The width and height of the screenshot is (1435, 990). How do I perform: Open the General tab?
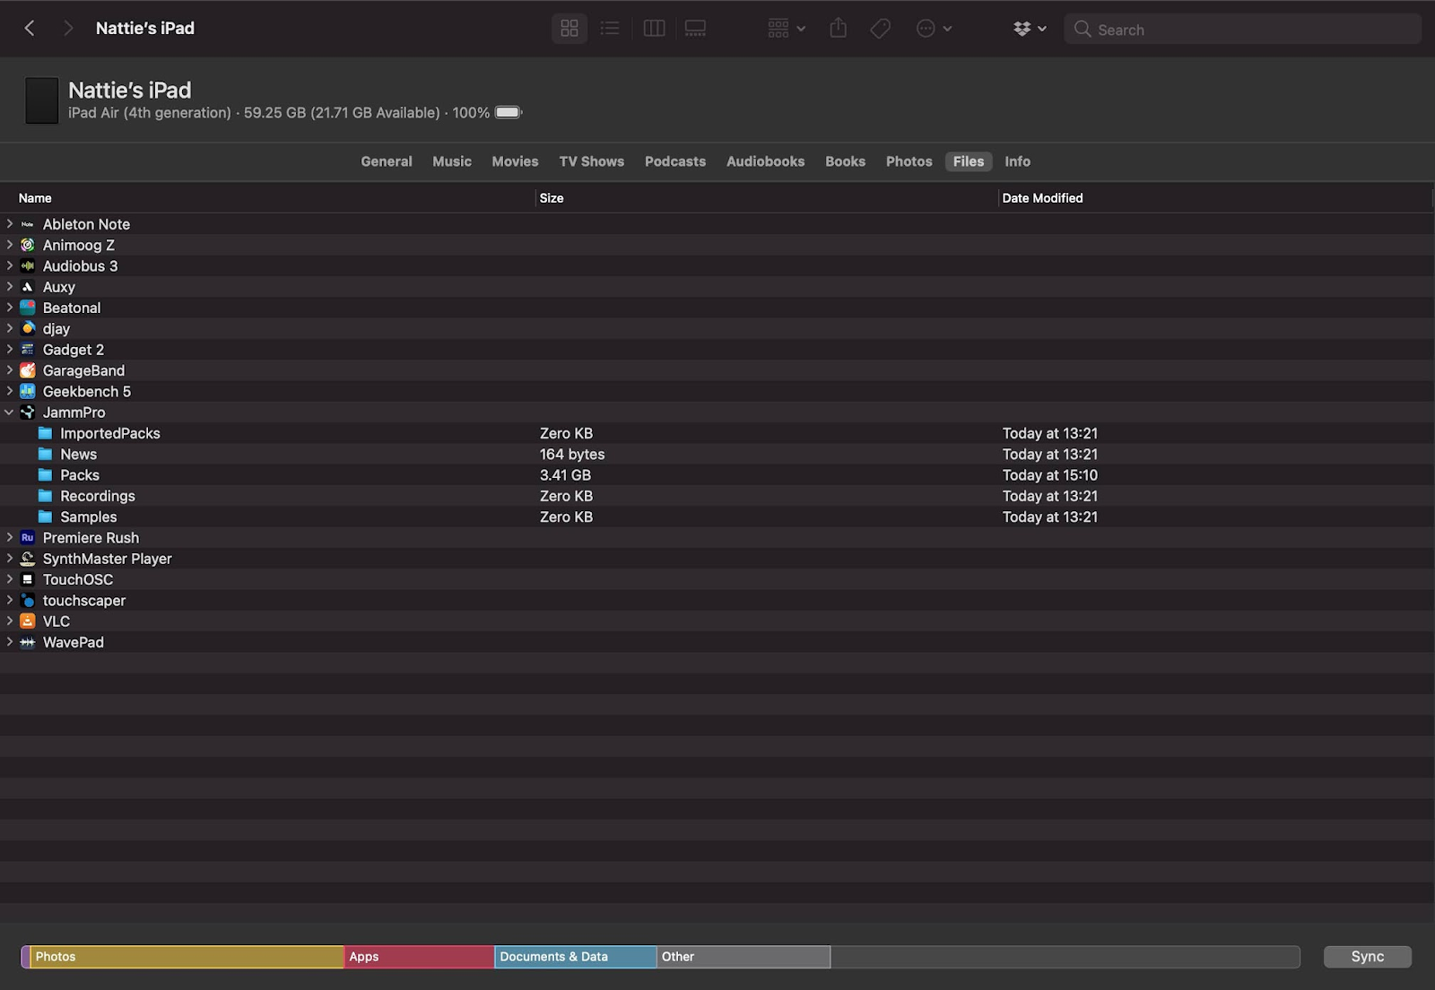click(x=387, y=161)
